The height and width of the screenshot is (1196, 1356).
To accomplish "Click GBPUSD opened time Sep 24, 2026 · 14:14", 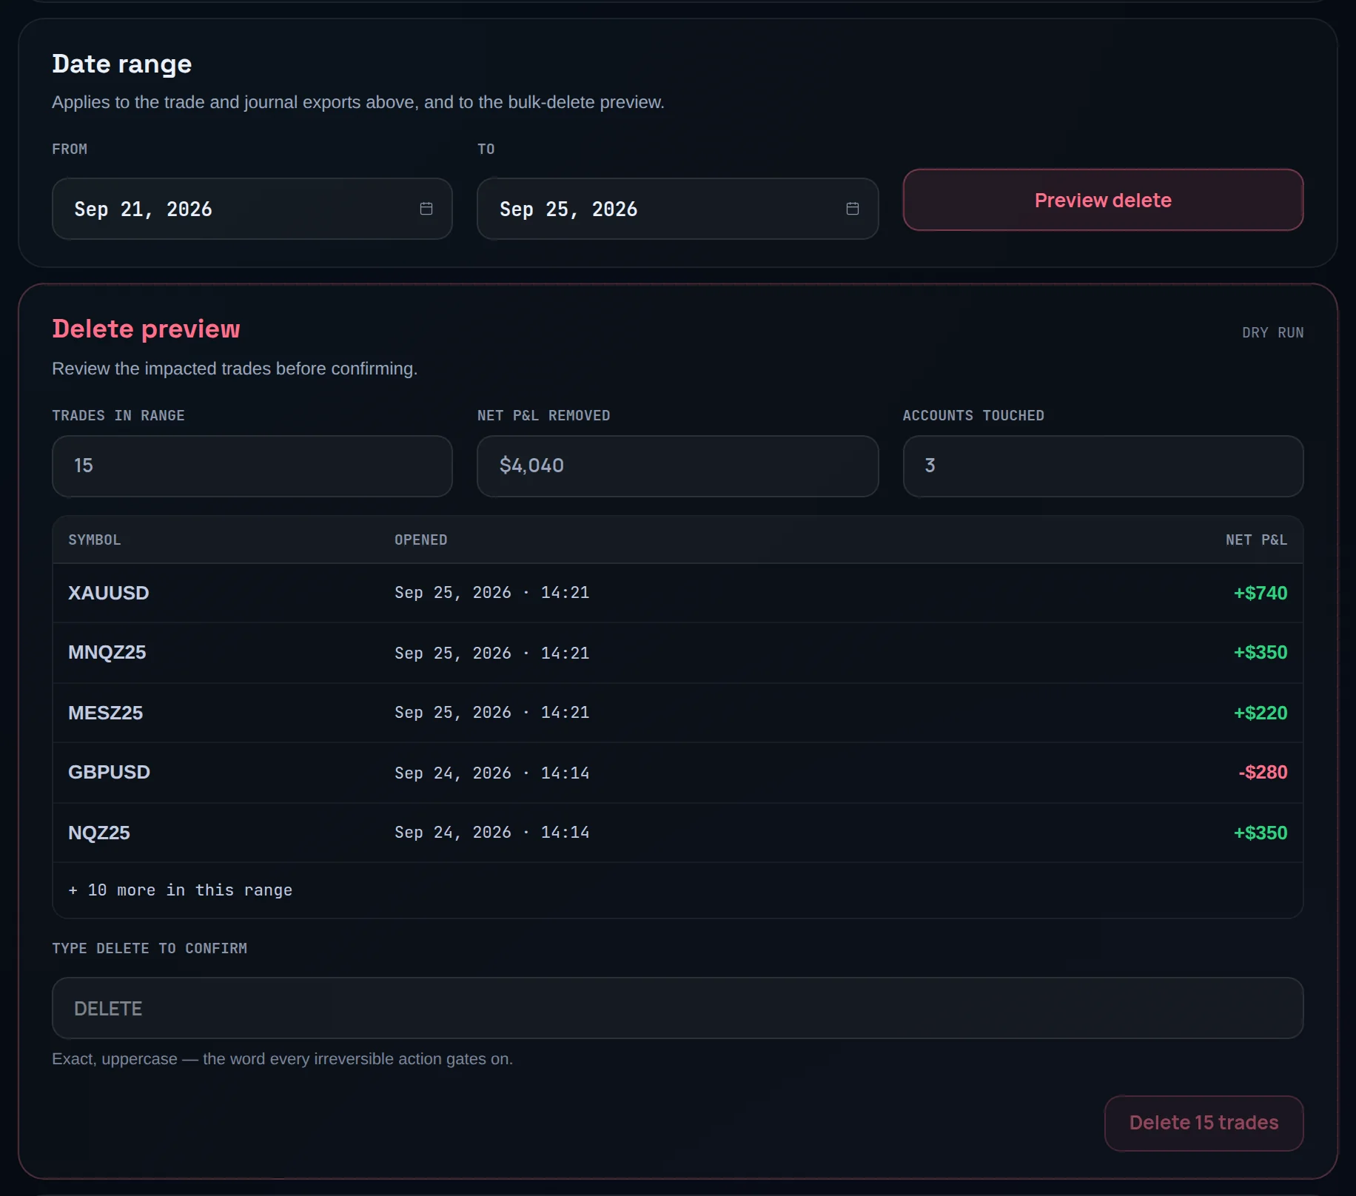I will tap(492, 773).
